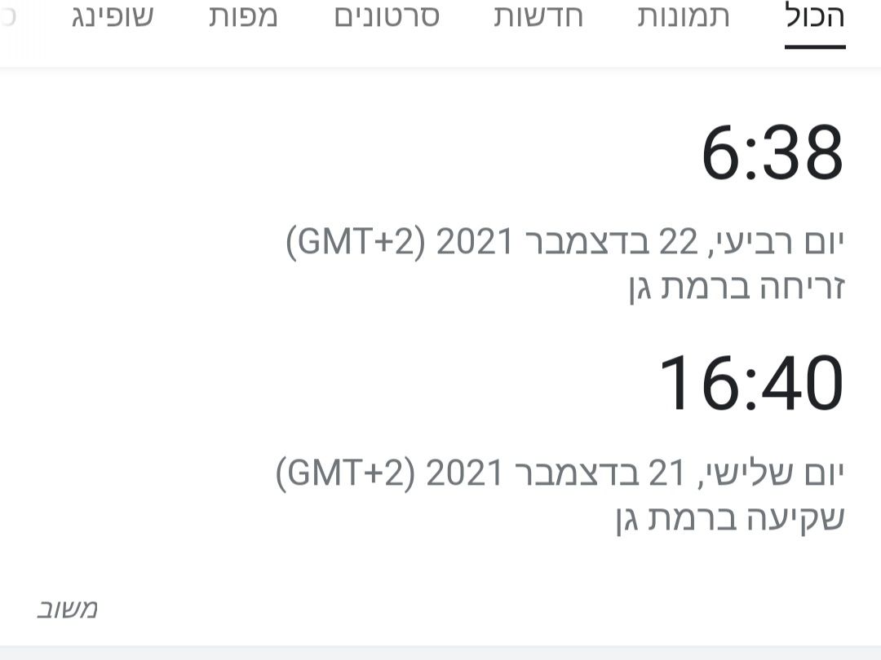Click the active underline beneath הכול
The image size is (881, 660).
[x=815, y=46]
